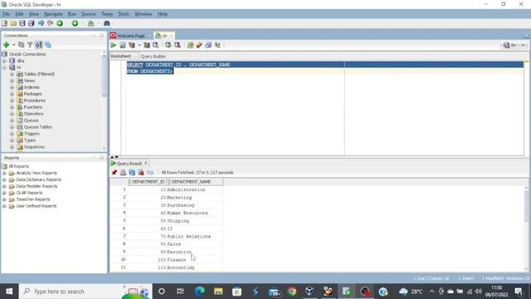
Task: Open the Navigate menu
Action: (53, 14)
